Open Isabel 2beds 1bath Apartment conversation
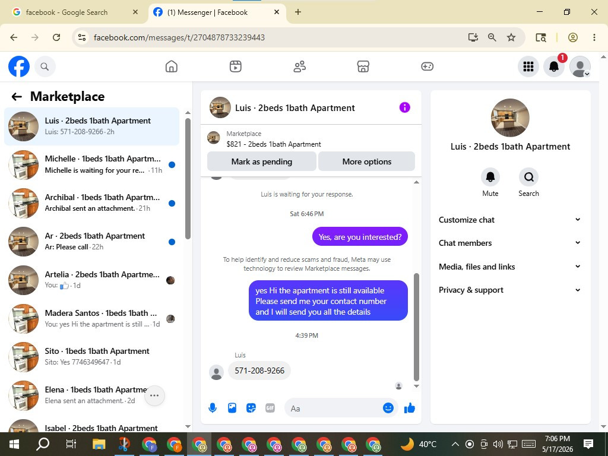 92,426
